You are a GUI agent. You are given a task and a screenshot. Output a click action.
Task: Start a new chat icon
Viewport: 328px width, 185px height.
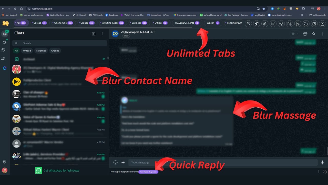(x=94, y=34)
